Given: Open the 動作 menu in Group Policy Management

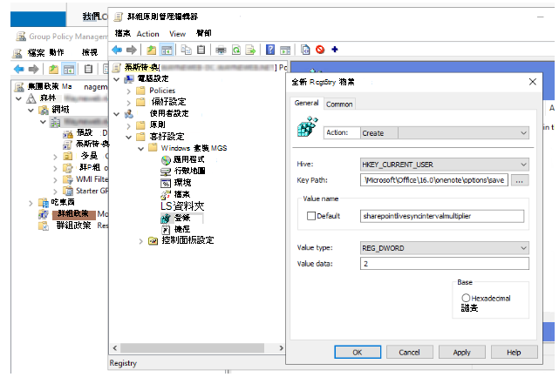Looking at the screenshot, I should pos(57,53).
